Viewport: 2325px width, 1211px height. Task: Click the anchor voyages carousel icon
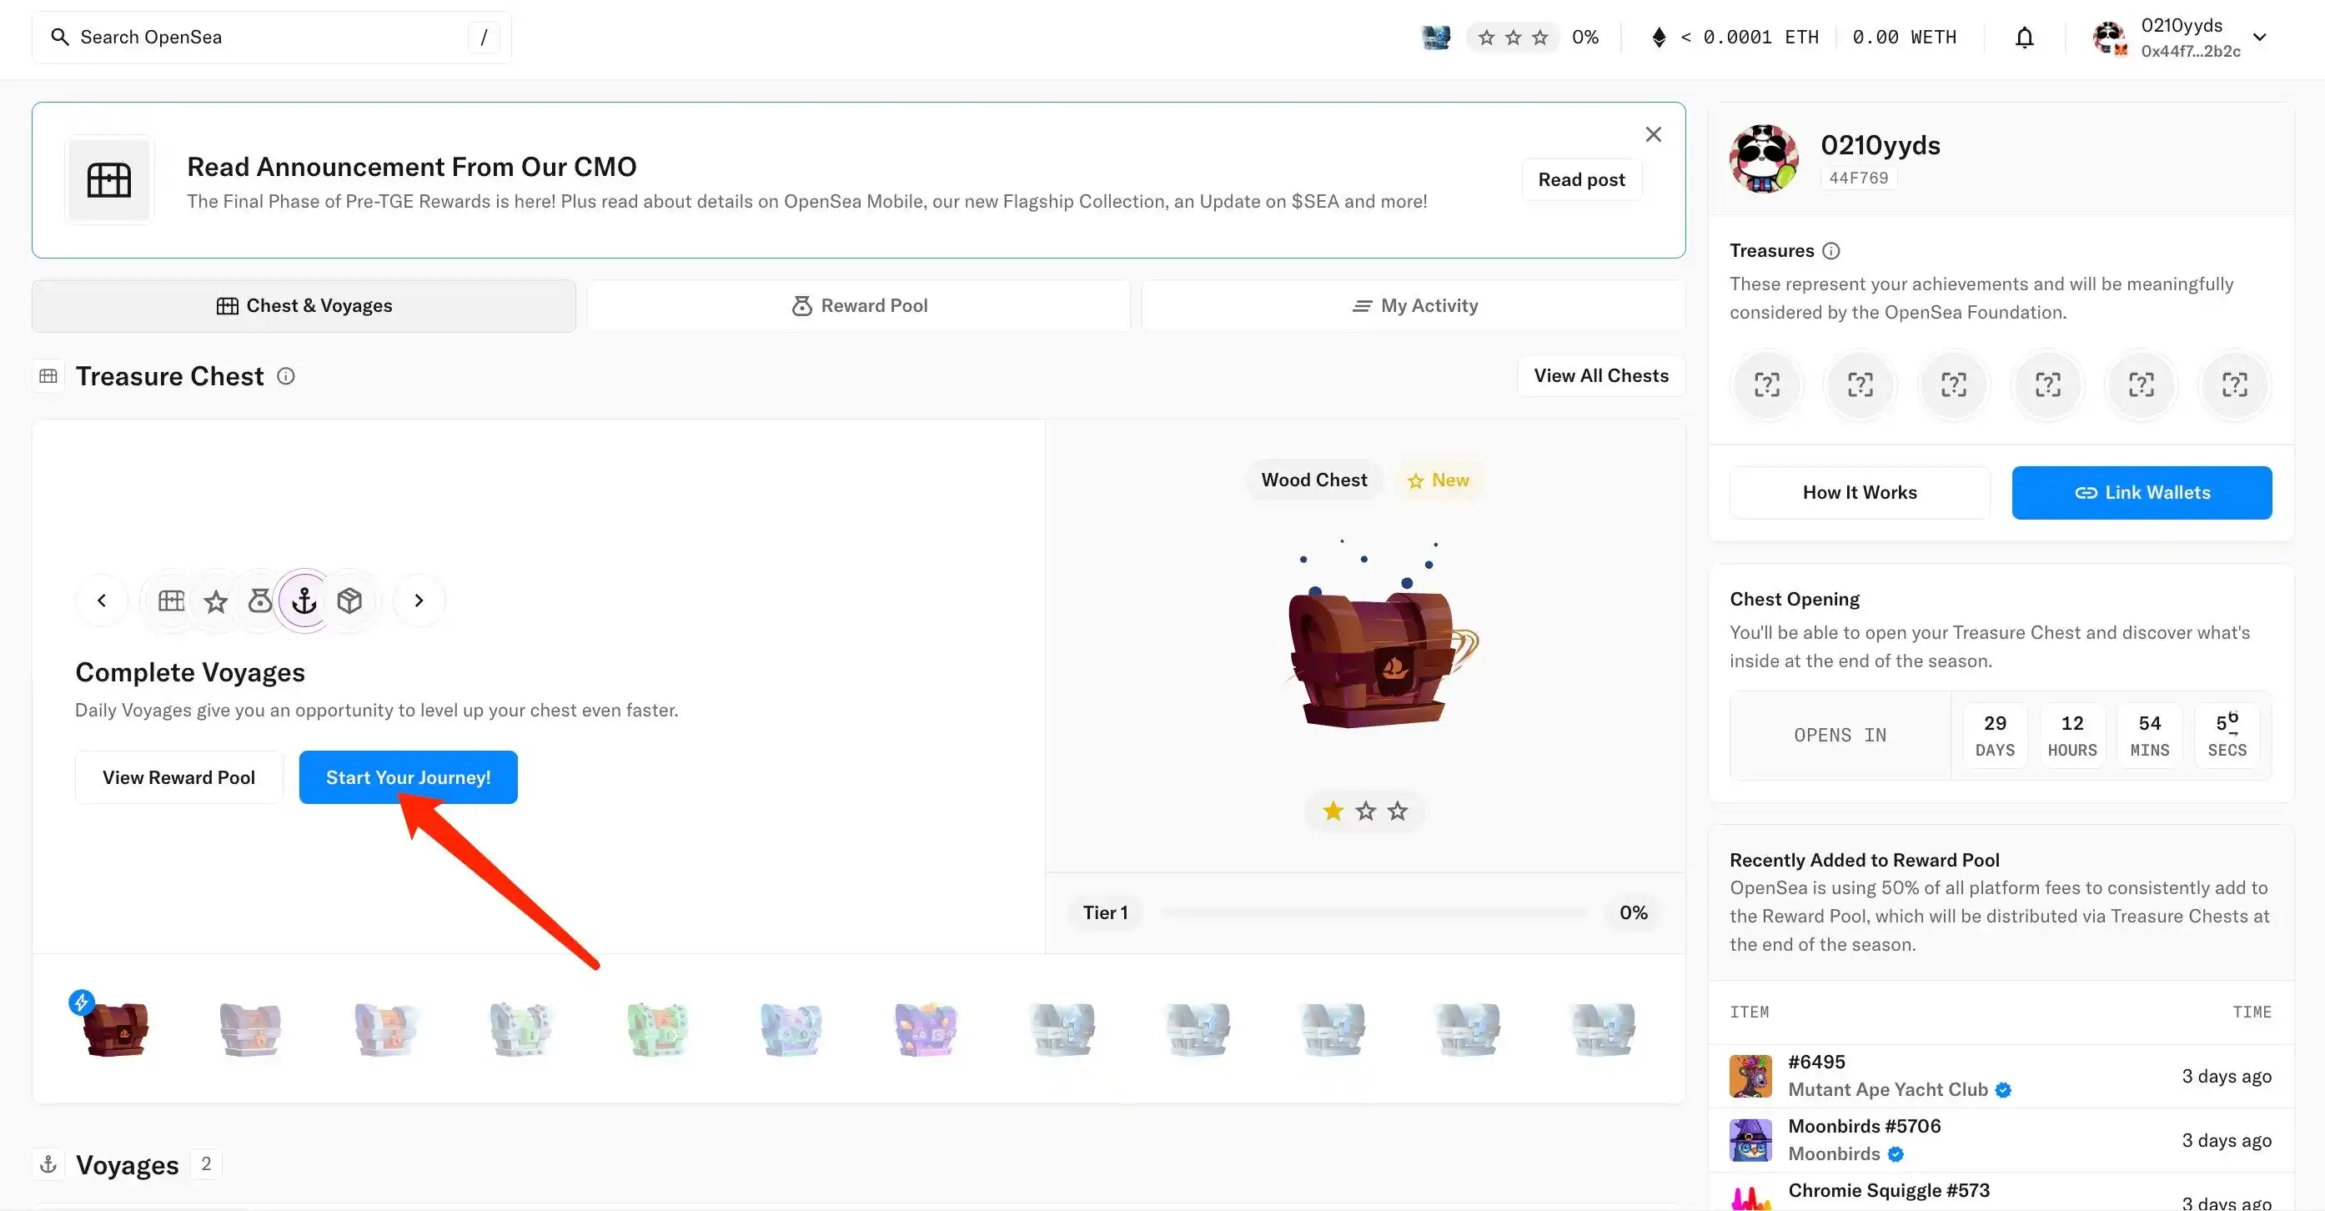pos(304,601)
